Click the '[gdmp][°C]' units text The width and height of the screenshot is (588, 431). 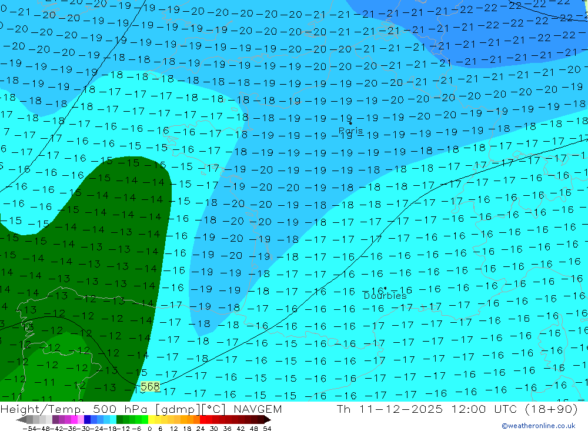(191, 409)
